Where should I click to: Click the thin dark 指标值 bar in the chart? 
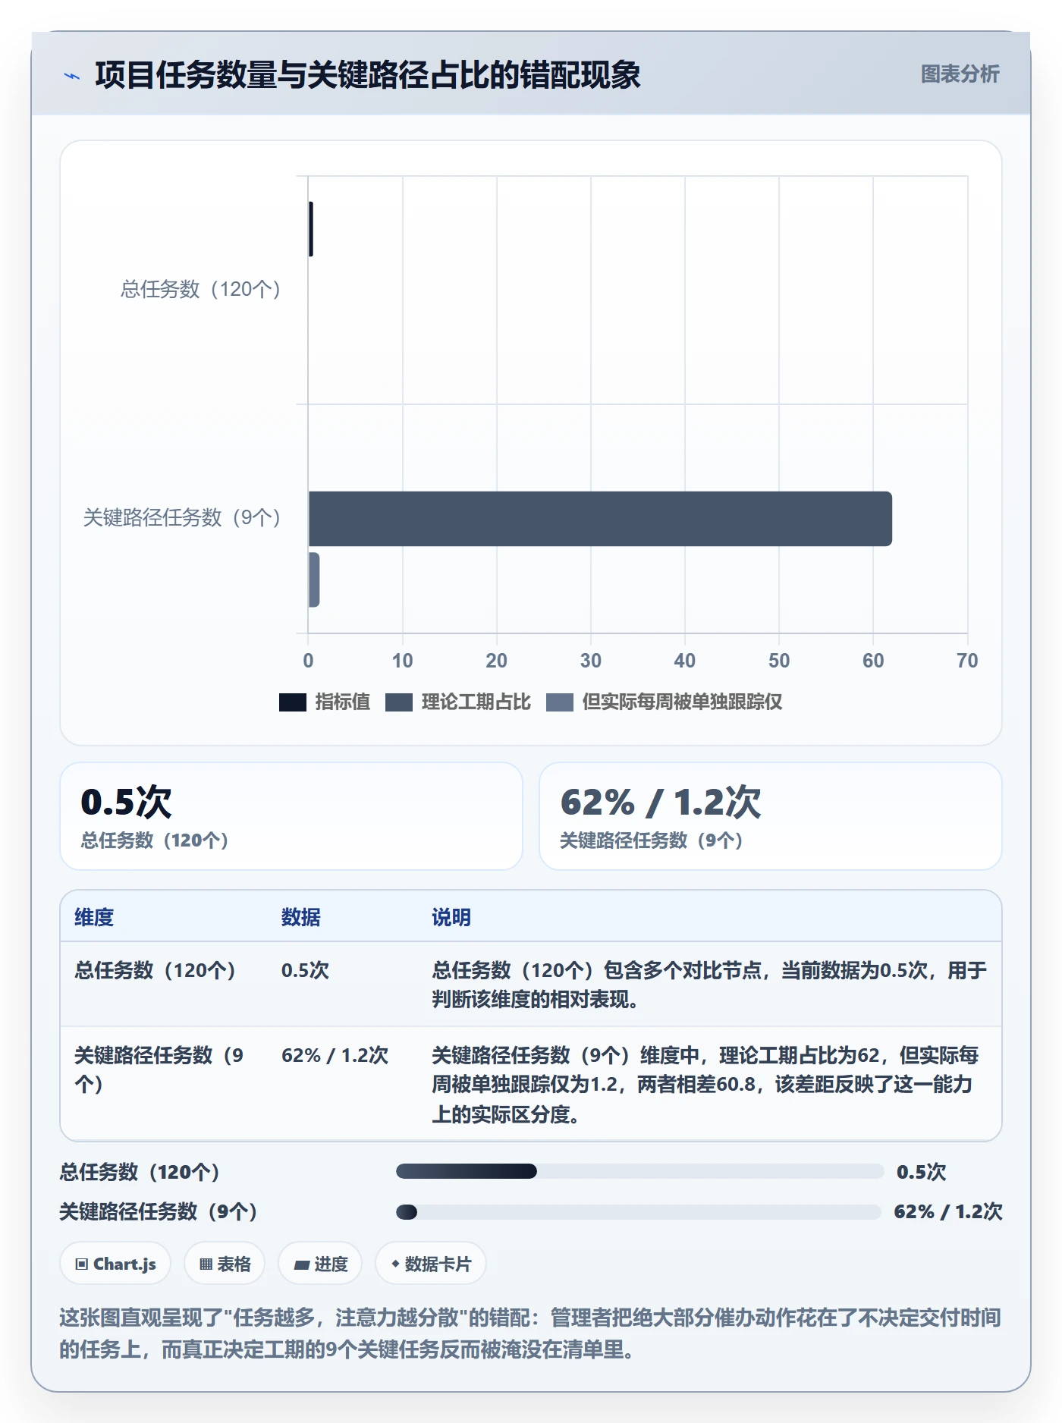click(310, 229)
